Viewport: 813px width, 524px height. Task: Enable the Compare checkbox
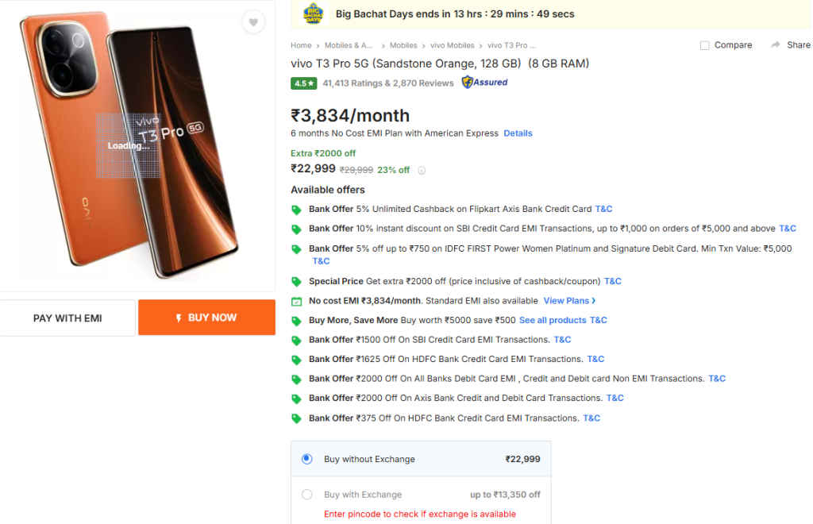pyautogui.click(x=703, y=45)
